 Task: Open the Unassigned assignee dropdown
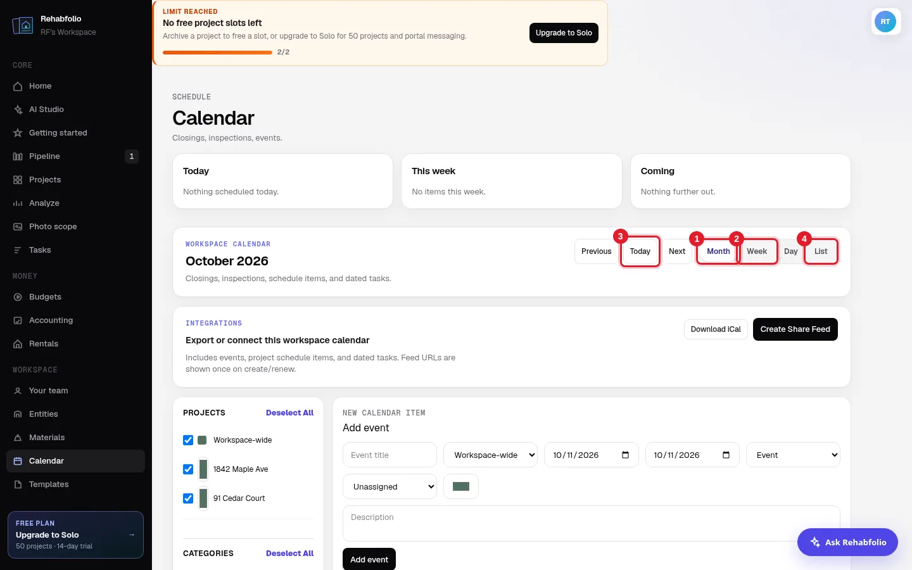[x=390, y=486]
